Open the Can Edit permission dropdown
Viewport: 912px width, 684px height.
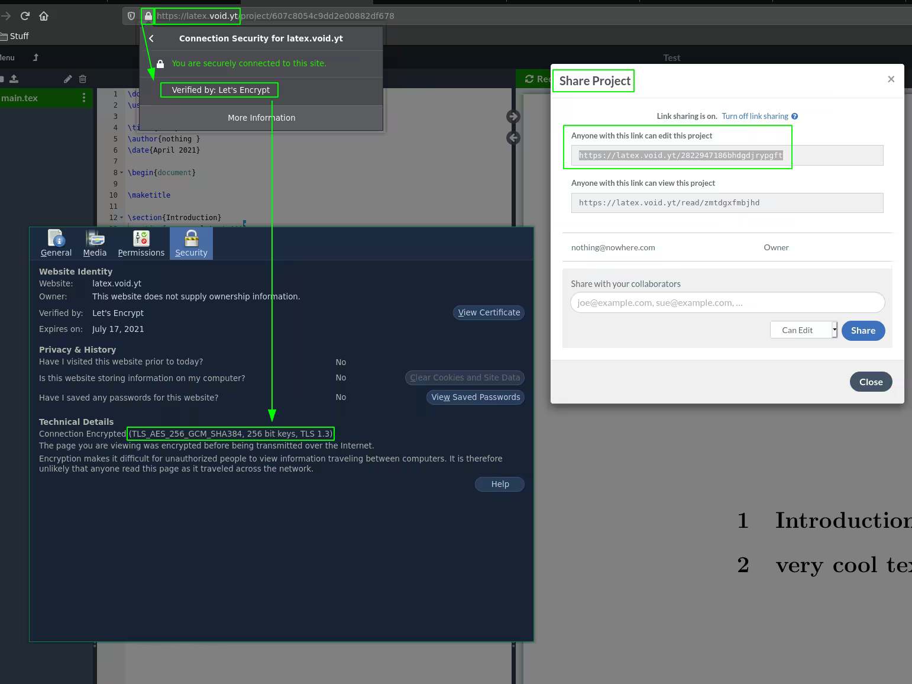[804, 330]
